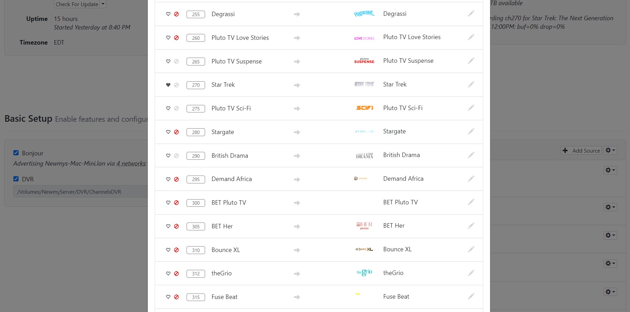Click the edit pencil for Stargate

[471, 131]
